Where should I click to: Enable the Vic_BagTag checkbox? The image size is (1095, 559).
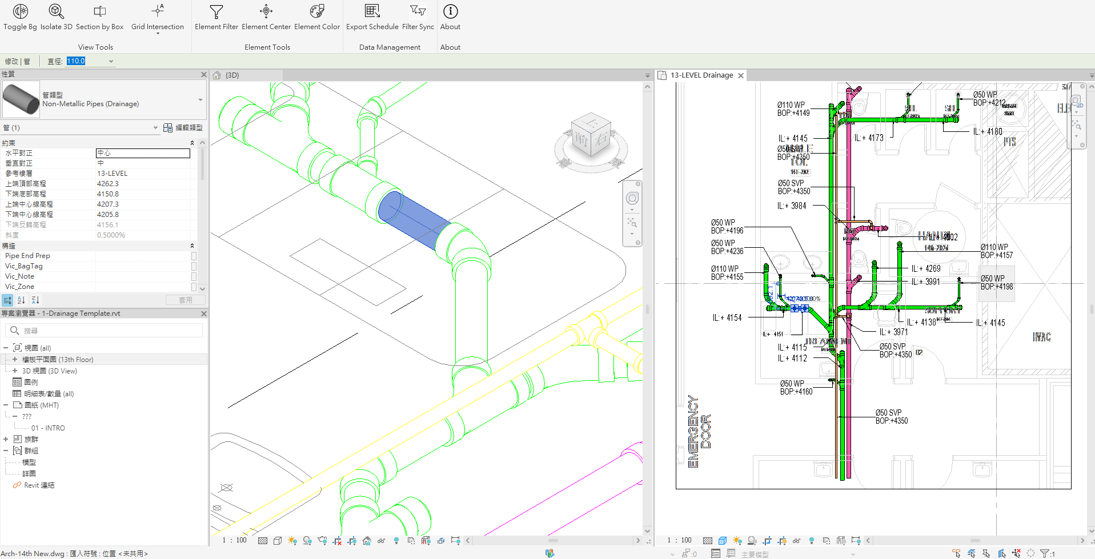(194, 267)
